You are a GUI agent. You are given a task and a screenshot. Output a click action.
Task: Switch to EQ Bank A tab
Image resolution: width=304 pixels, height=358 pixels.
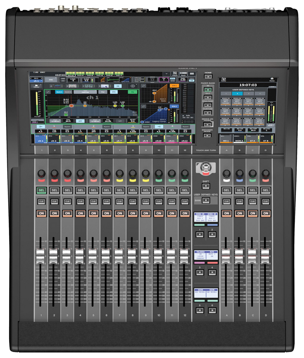[59, 92]
